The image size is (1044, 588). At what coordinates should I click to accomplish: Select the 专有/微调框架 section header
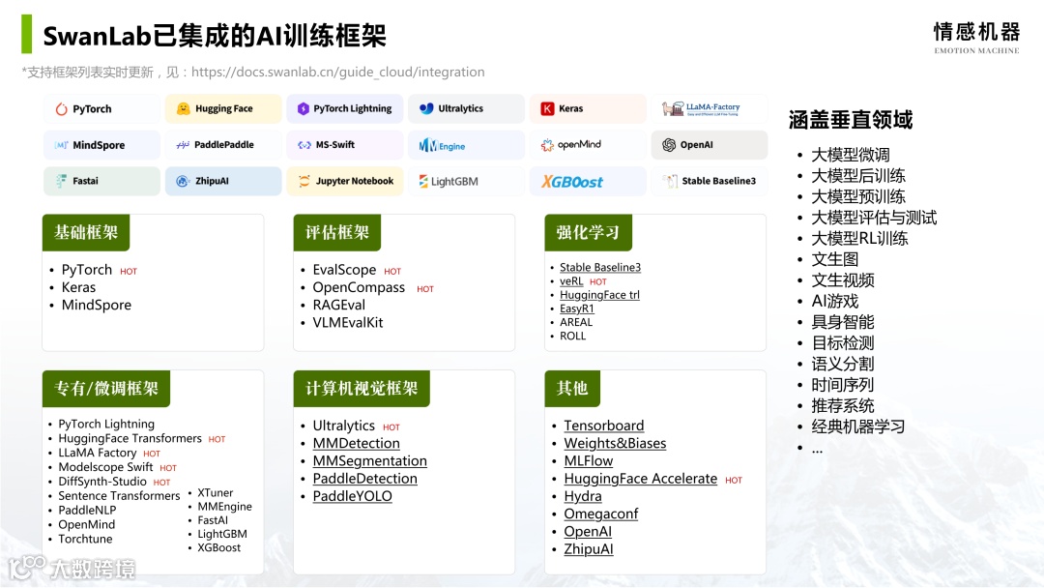(106, 388)
